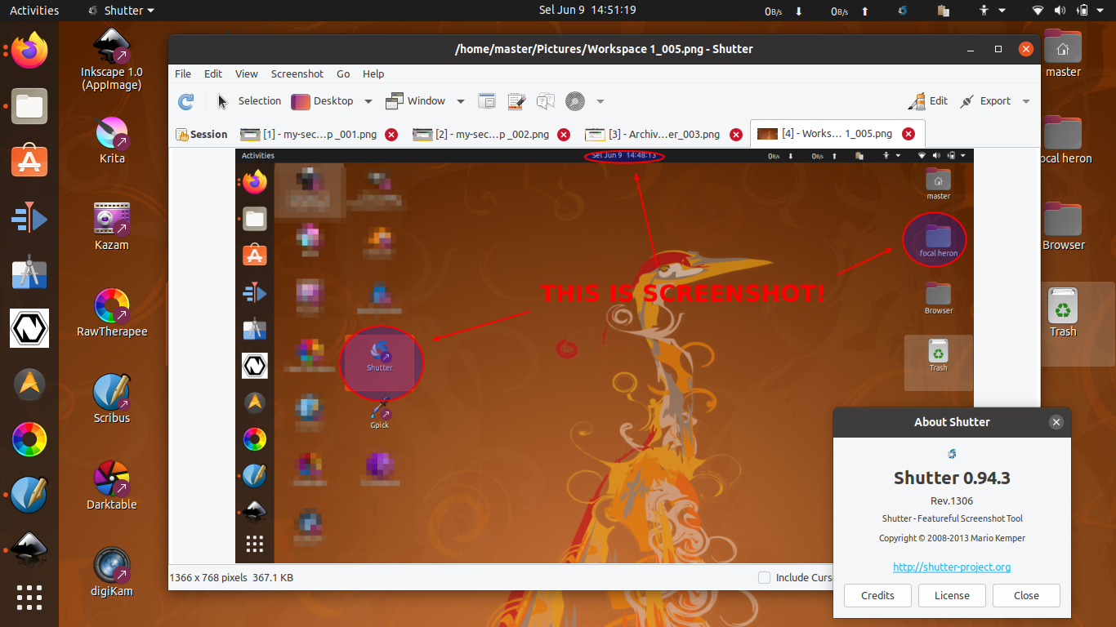Click the Redo last screenshot icon

click(186, 101)
